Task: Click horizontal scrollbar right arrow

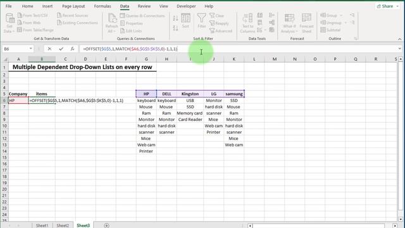Action: [395, 225]
